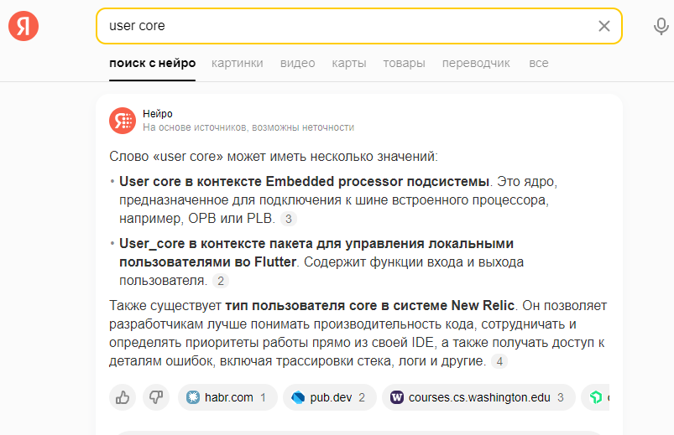Click the search input with 'user core'
This screenshot has width=674, height=435.
click(344, 26)
